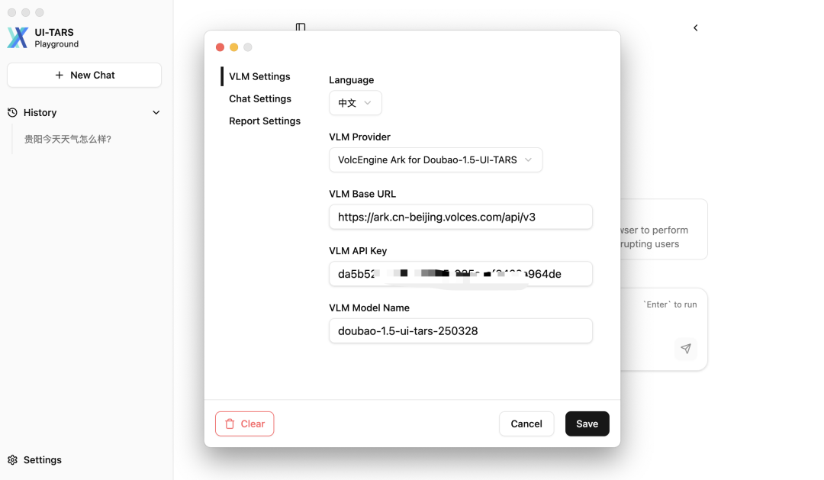Click the back chevron arrow in main window
This screenshot has height=480, width=824.
[x=695, y=28]
